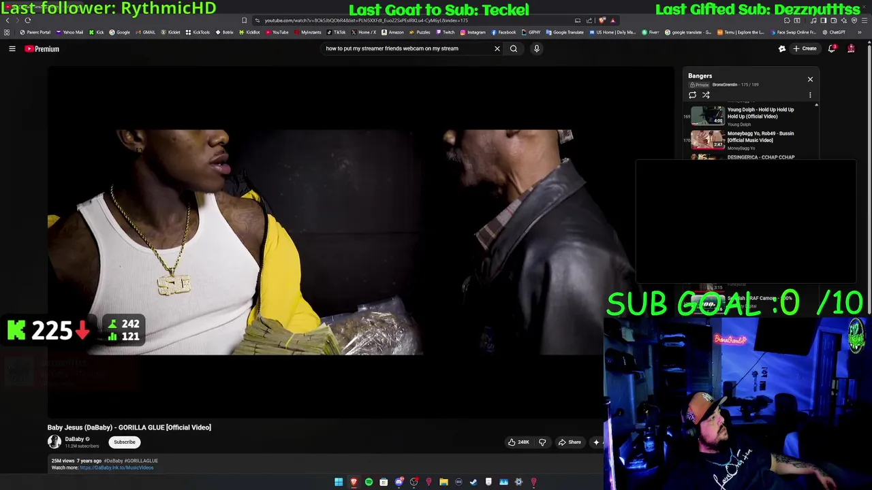This screenshot has height=490, width=872.
Task: Open the Bangers playlist three-dot menu
Action: coord(810,95)
